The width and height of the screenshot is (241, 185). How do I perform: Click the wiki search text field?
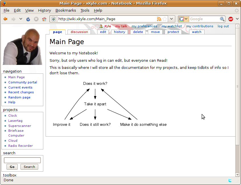(x=22, y=160)
